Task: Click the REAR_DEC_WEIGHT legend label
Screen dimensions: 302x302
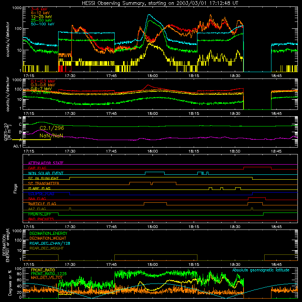Action: pyautogui.click(x=46, y=248)
